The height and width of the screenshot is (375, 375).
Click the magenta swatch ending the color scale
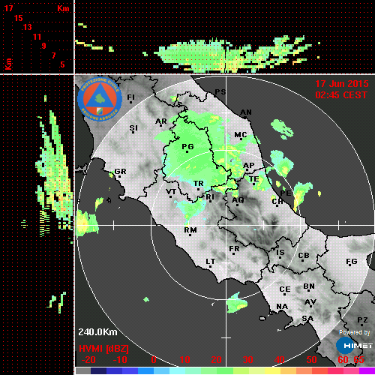(x=367, y=370)
